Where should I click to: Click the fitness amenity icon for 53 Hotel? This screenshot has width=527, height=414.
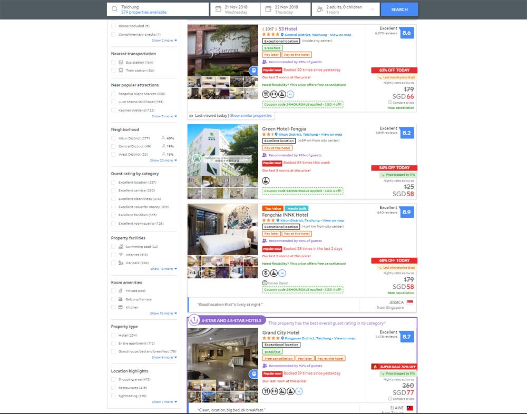coord(274,94)
